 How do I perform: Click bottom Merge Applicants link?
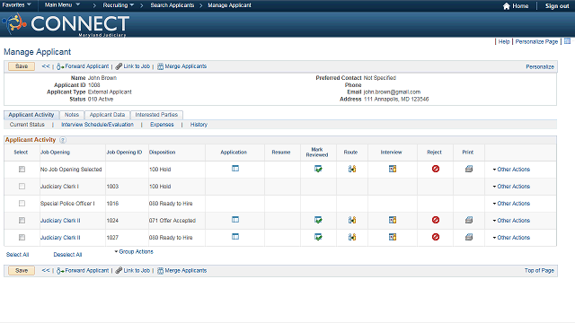click(181, 271)
